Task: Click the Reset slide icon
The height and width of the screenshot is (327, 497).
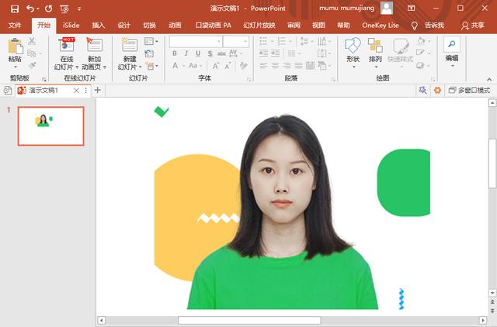Action: [149, 53]
